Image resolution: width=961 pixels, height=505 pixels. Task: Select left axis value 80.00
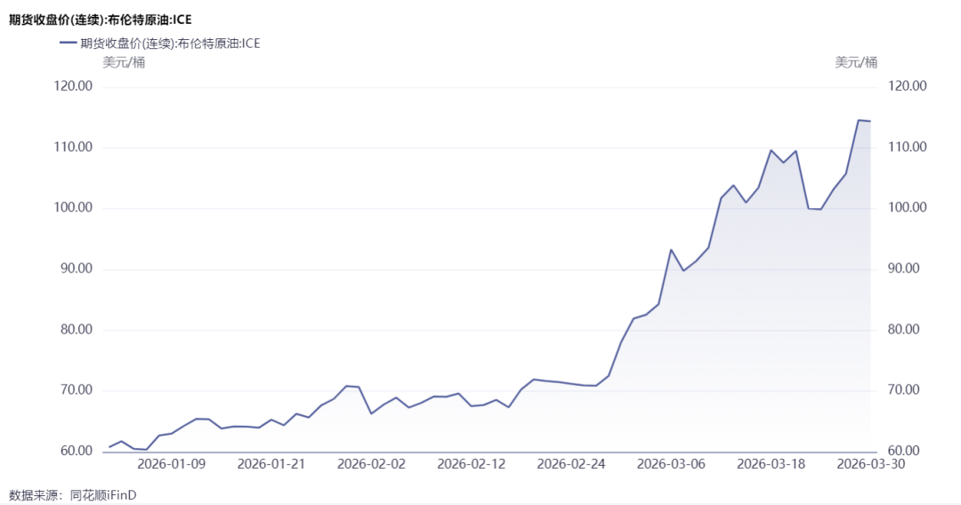[x=76, y=329]
